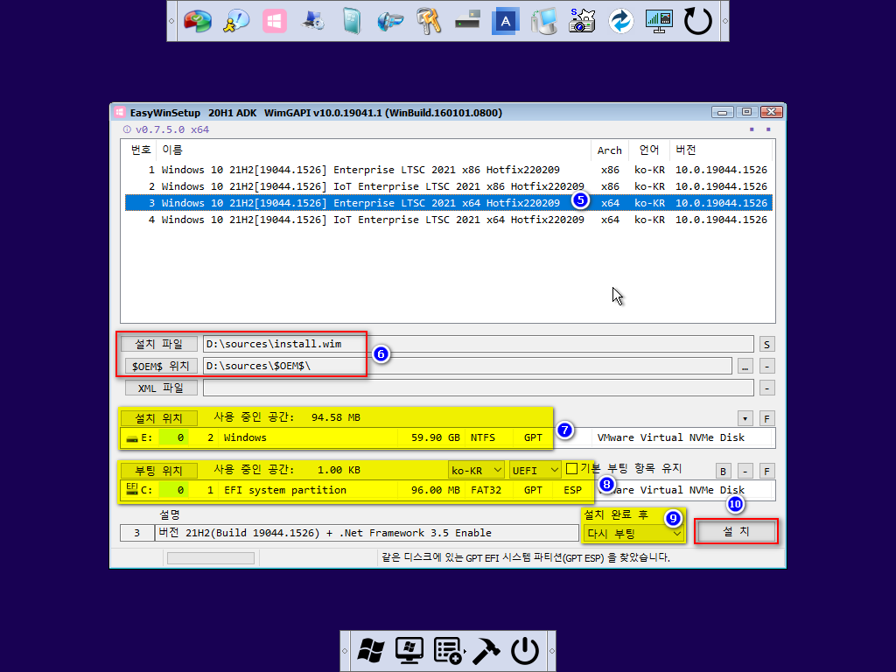This screenshot has width=896, height=672.
Task: Click the 버전 column header
Action: pyautogui.click(x=721, y=150)
